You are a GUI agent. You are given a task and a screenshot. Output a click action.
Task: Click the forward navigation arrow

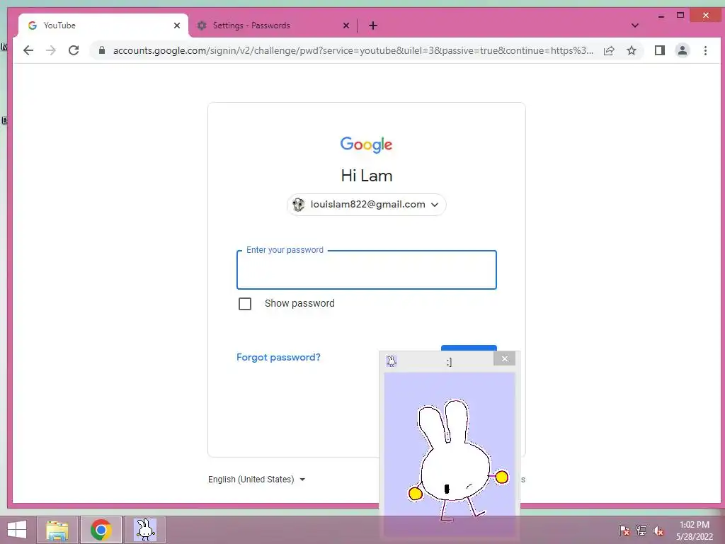[51, 50]
